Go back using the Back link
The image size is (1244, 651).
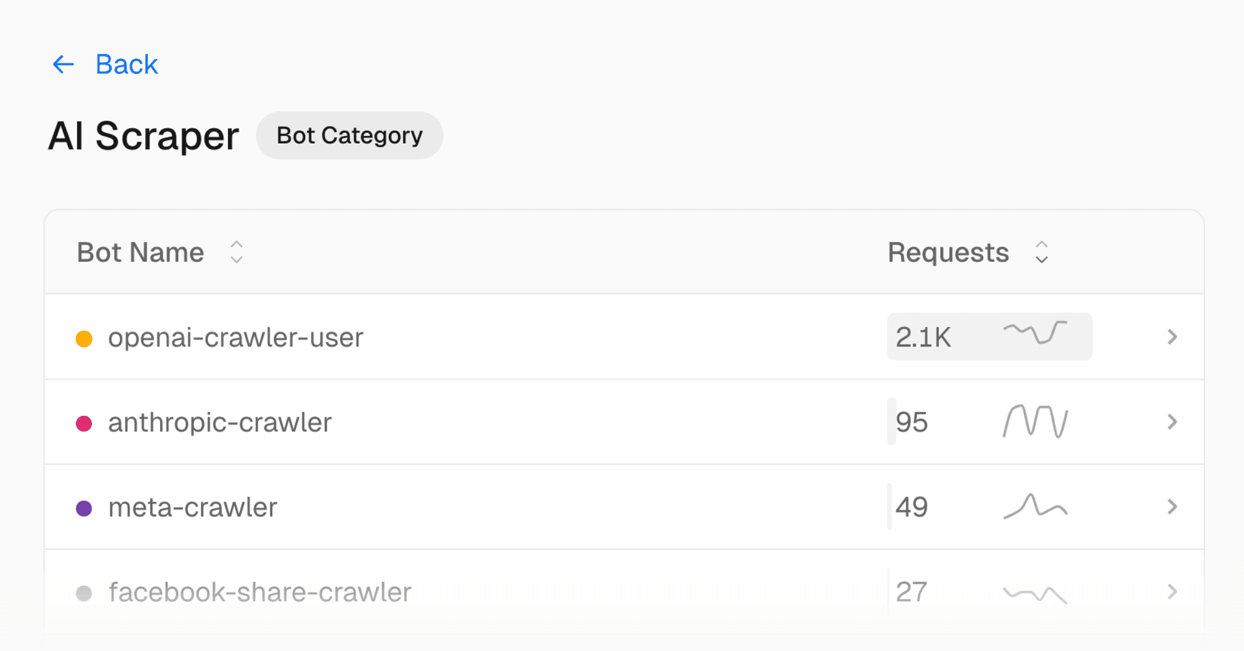pyautogui.click(x=126, y=64)
